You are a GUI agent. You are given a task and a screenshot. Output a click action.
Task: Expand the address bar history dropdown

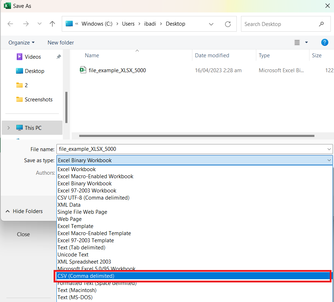211,24
